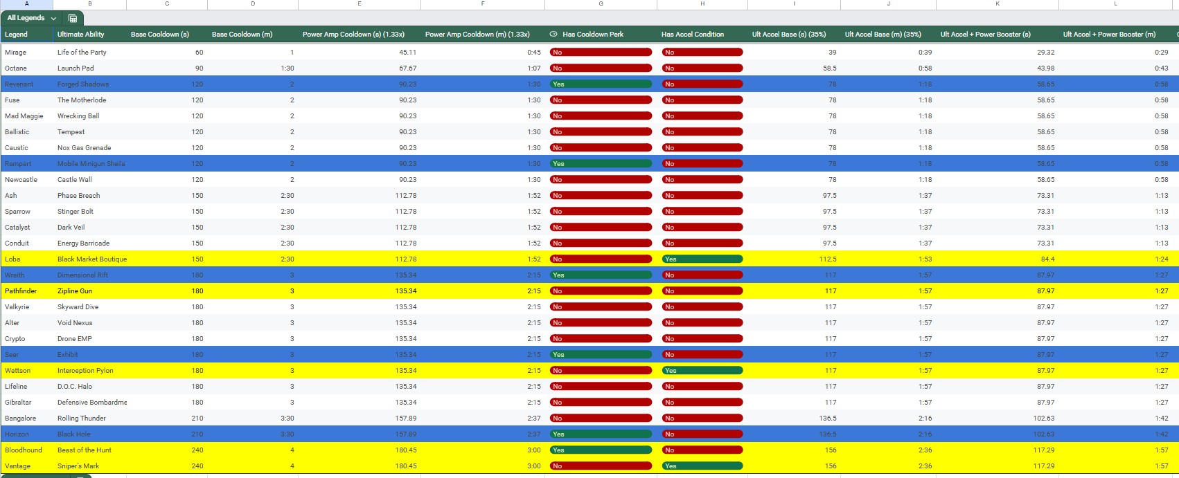Select column H letter header
This screenshot has height=478, width=1179.
tap(702, 4)
